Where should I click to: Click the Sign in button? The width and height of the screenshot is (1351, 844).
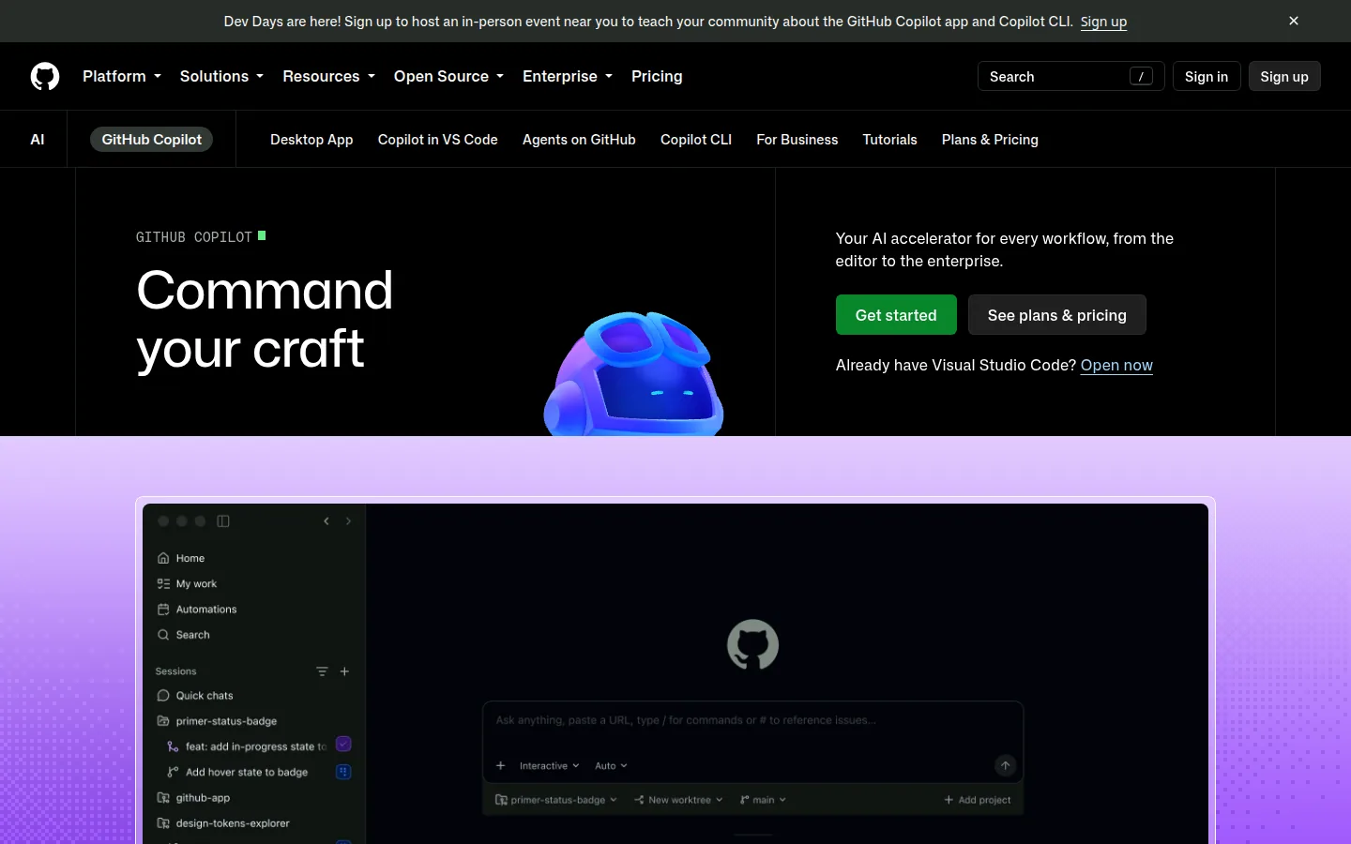tap(1207, 77)
